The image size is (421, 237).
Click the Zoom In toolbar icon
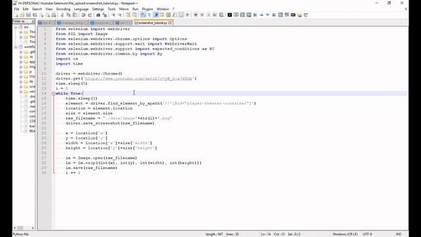(113, 15)
